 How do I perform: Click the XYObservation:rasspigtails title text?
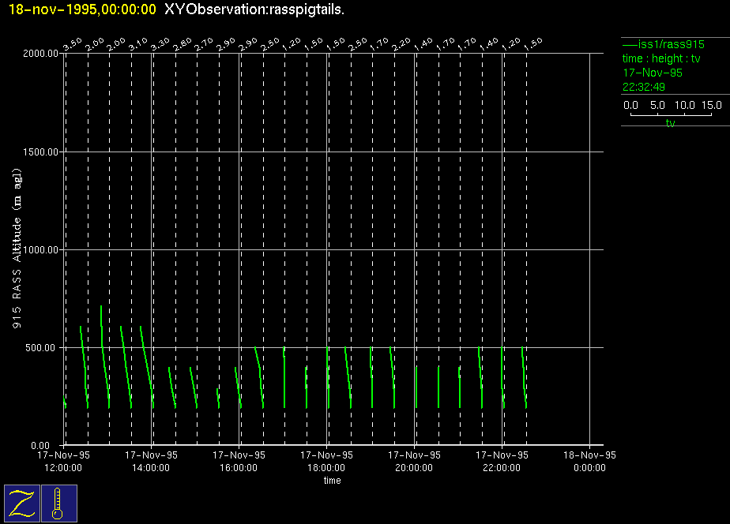pyautogui.click(x=254, y=9)
